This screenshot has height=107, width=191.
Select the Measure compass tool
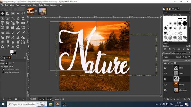[x=13, y=47]
